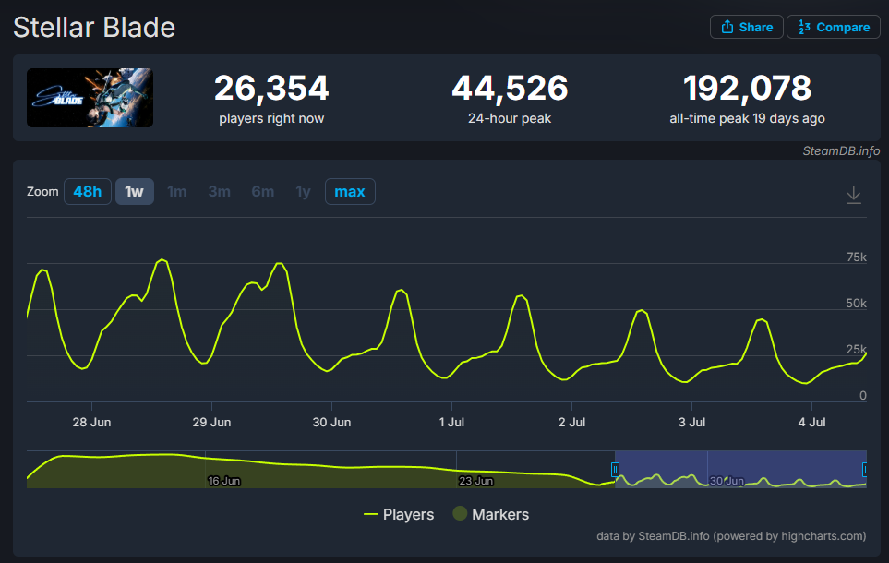Click the 75k y-axis label
The height and width of the screenshot is (563, 889).
tap(856, 258)
